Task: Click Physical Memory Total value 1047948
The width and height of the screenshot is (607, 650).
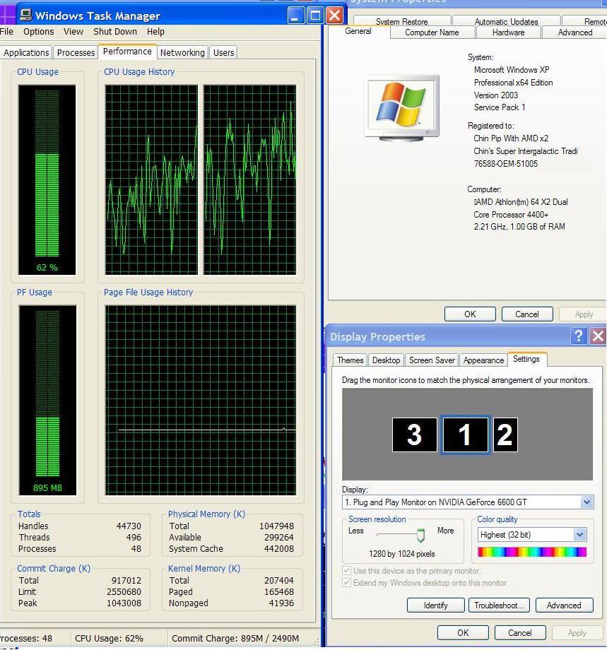Action: pyautogui.click(x=276, y=526)
